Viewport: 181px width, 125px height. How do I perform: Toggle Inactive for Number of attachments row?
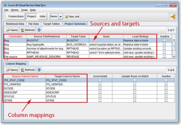coord(164,49)
